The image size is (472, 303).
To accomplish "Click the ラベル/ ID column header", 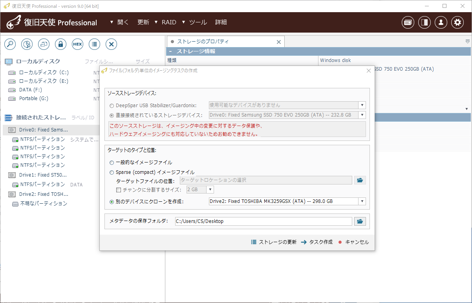I will click(x=82, y=118).
